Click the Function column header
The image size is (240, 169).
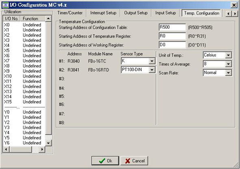pos(33,19)
